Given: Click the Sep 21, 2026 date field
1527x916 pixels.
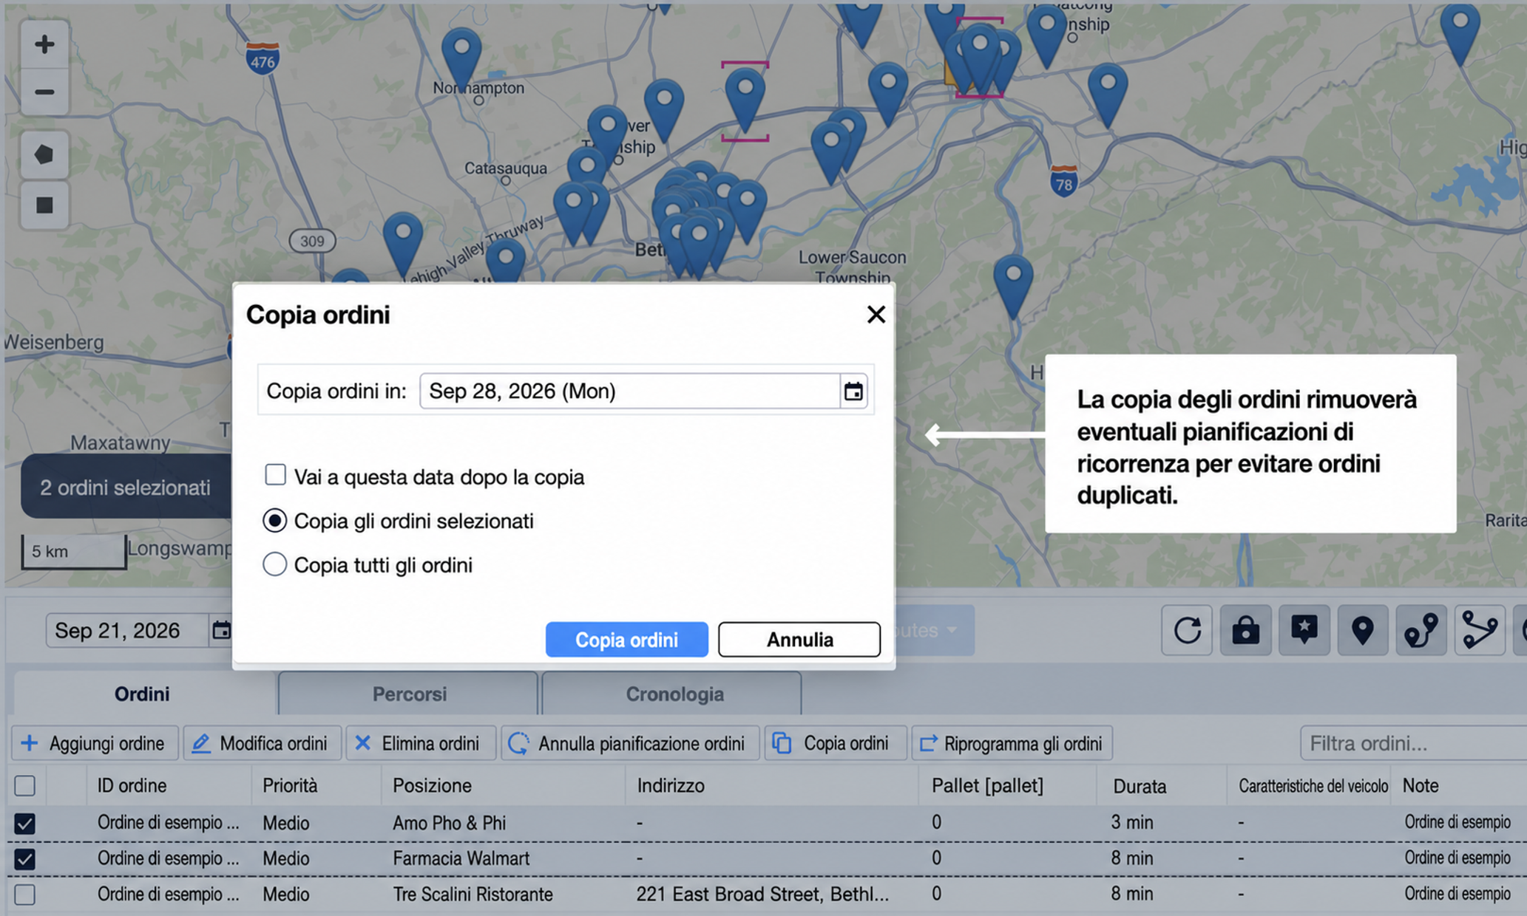Looking at the screenshot, I should pyautogui.click(x=127, y=630).
